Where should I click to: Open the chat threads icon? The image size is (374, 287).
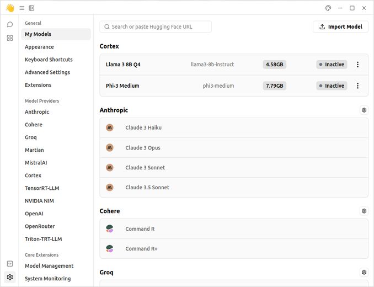click(10, 24)
